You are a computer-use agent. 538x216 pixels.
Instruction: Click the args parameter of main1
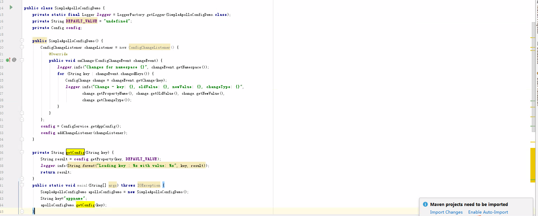(x=113, y=185)
